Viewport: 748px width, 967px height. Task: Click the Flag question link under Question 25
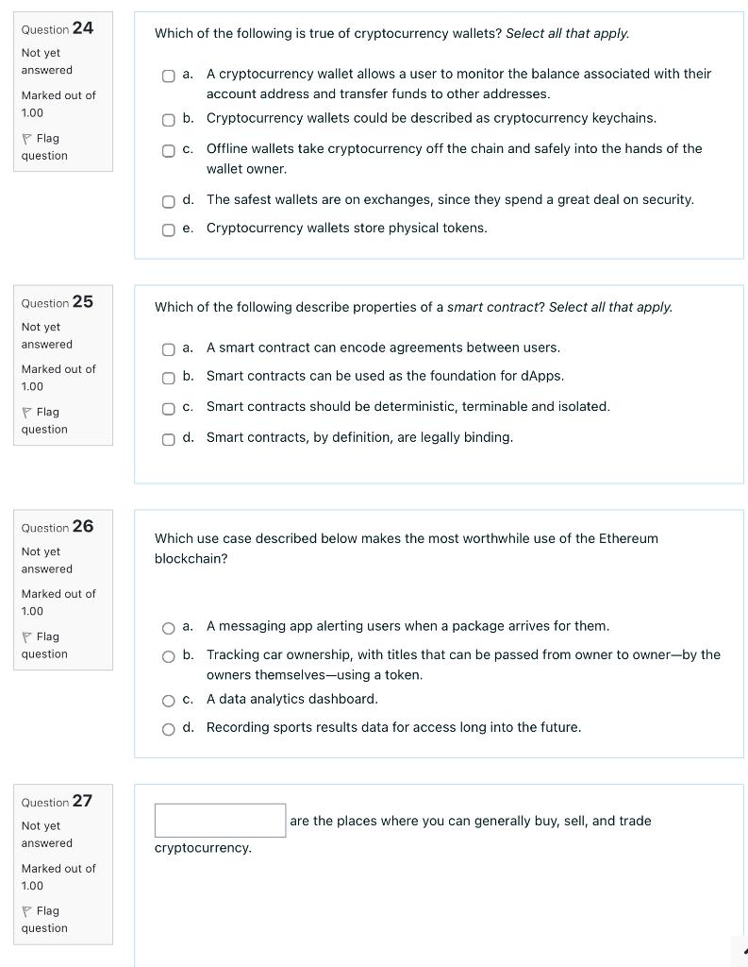[44, 420]
